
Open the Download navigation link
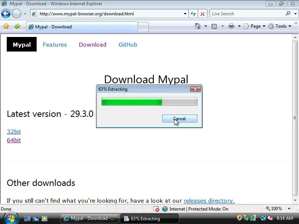click(92, 44)
